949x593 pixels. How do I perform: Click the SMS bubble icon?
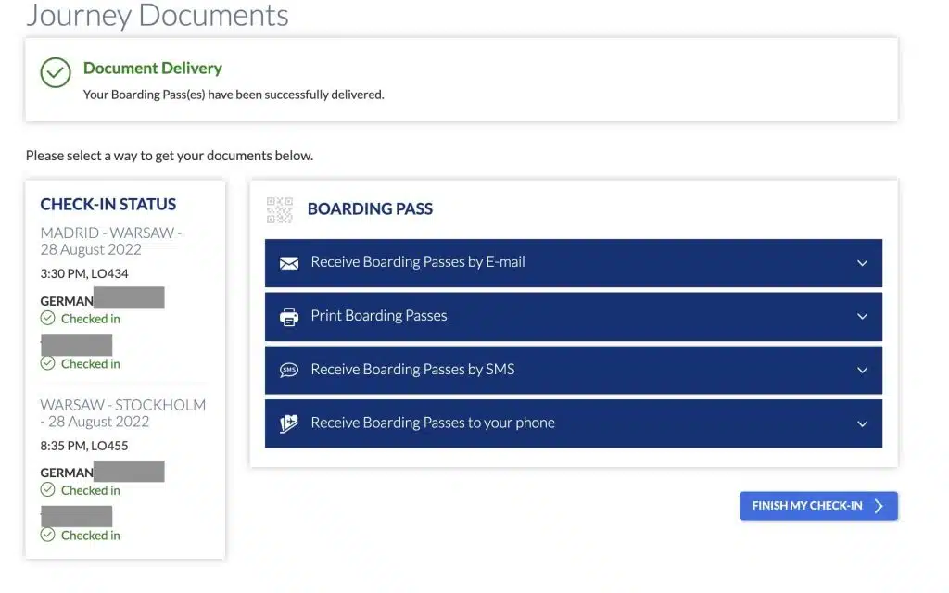[x=289, y=370]
